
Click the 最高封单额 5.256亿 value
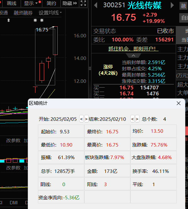coord(156,75)
